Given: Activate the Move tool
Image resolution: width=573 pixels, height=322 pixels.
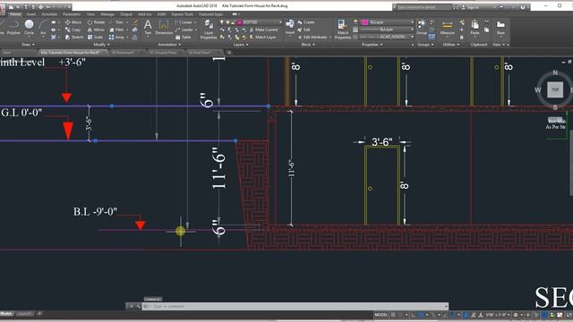Looking at the screenshot, I should 73,22.
